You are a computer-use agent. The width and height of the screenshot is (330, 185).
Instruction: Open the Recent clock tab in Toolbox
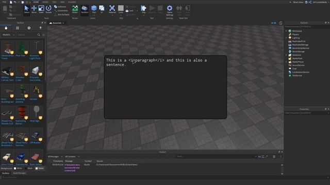(29, 28)
